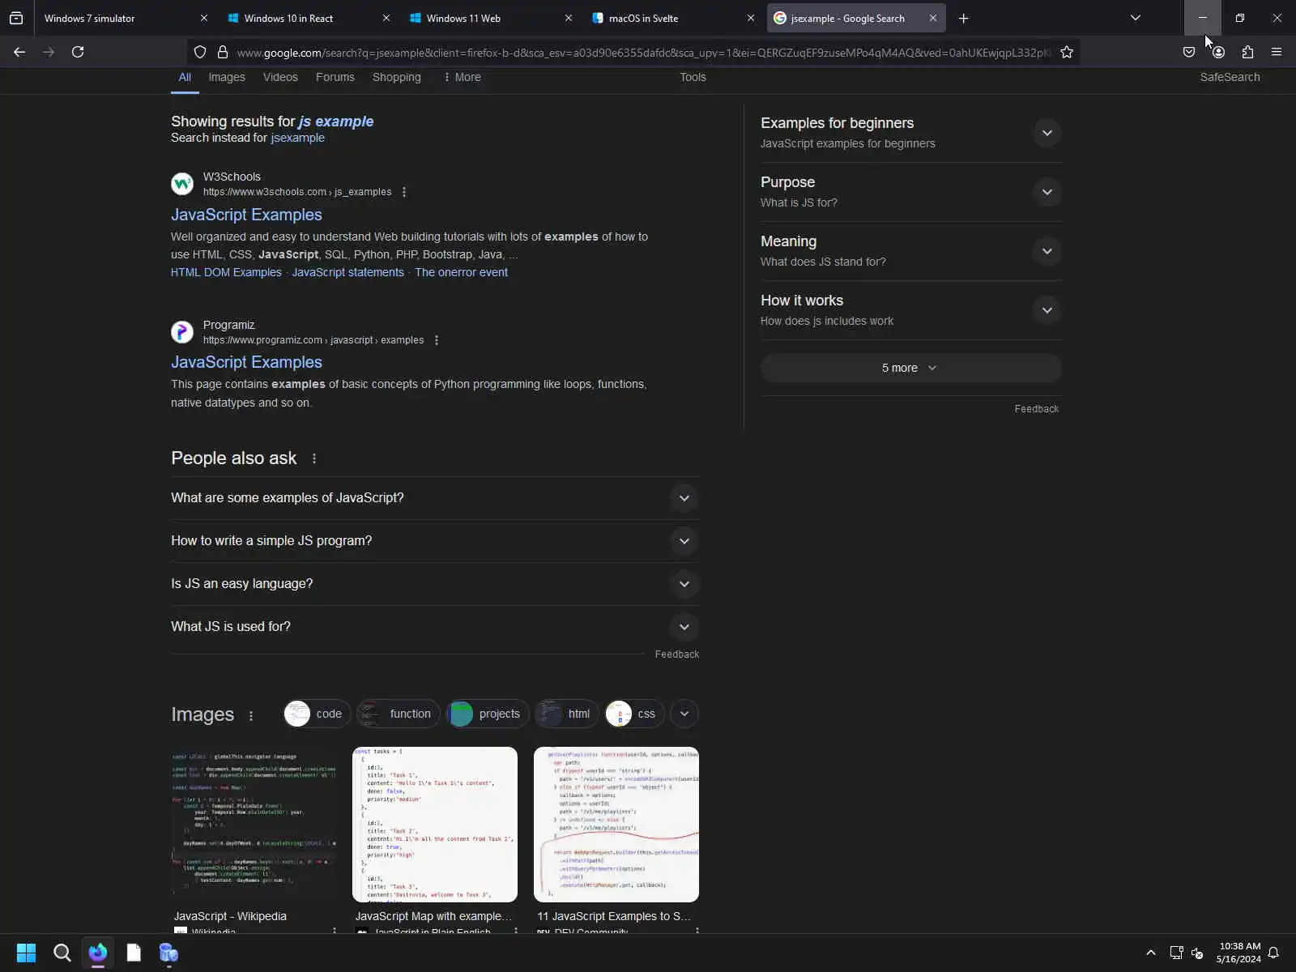Open People also ask options menu

point(314,458)
